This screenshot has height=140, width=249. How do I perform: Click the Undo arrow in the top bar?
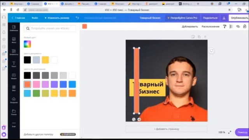(x=77, y=18)
